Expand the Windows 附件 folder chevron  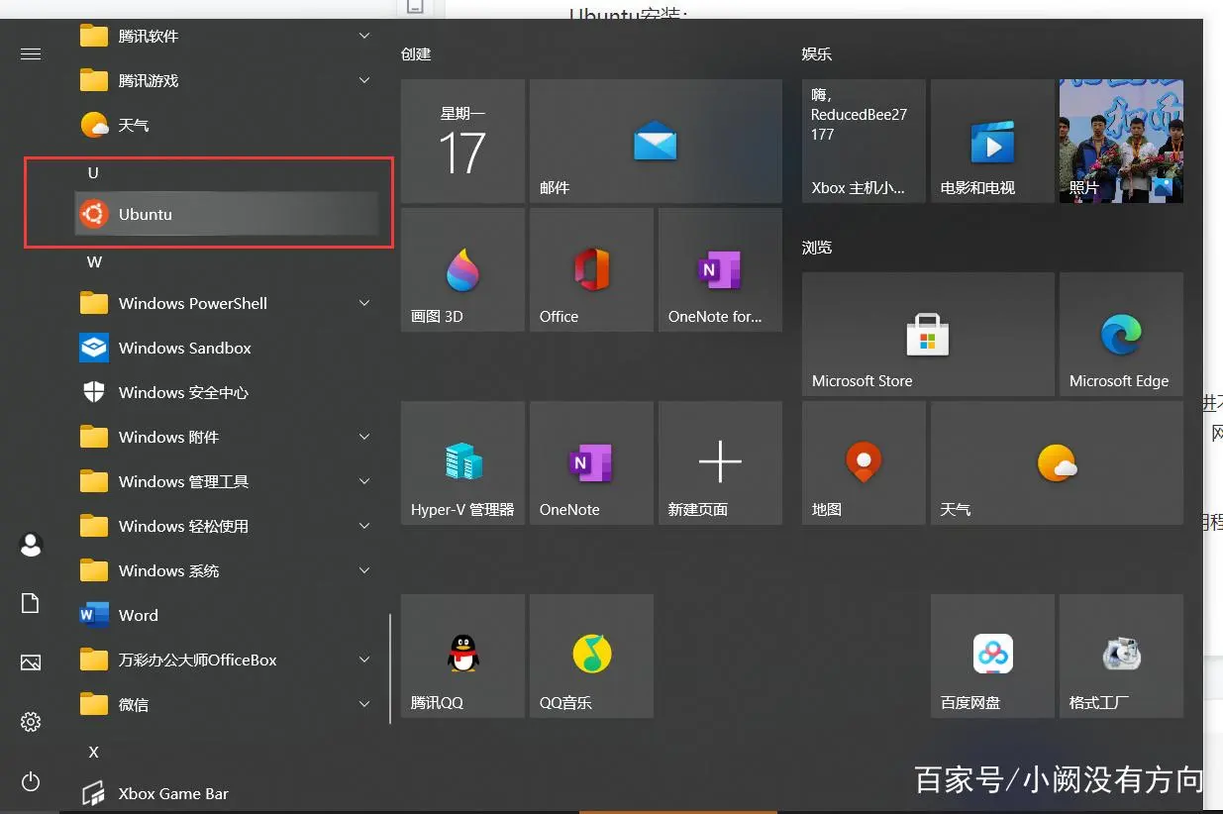coord(364,437)
